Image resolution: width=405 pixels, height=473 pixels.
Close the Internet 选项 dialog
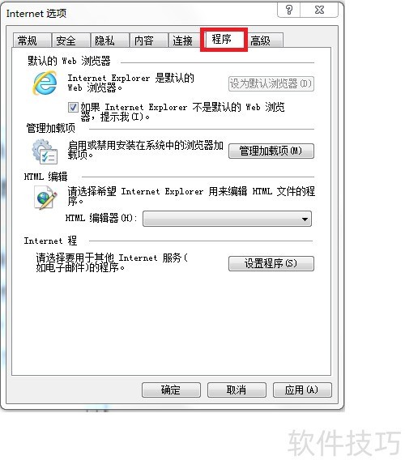coord(319,10)
